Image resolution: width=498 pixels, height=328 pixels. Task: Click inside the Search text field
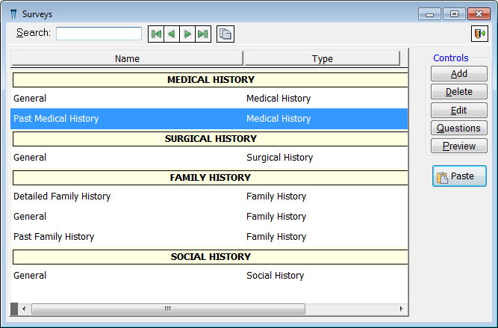(x=99, y=34)
